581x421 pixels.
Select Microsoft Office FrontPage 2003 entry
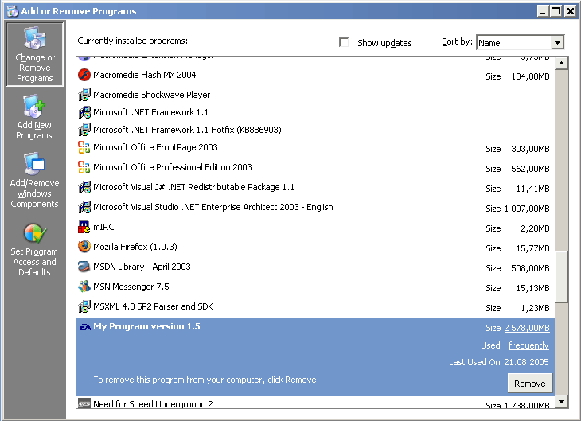155,147
